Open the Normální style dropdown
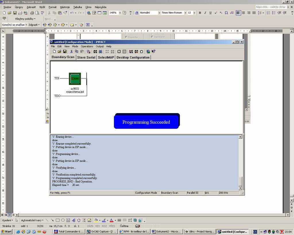Image resolution: width=294 pixels, height=235 pixels. click(x=159, y=13)
